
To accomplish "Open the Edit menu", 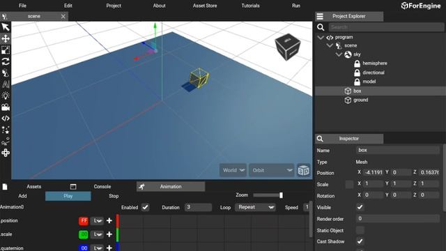I will coord(68,6).
